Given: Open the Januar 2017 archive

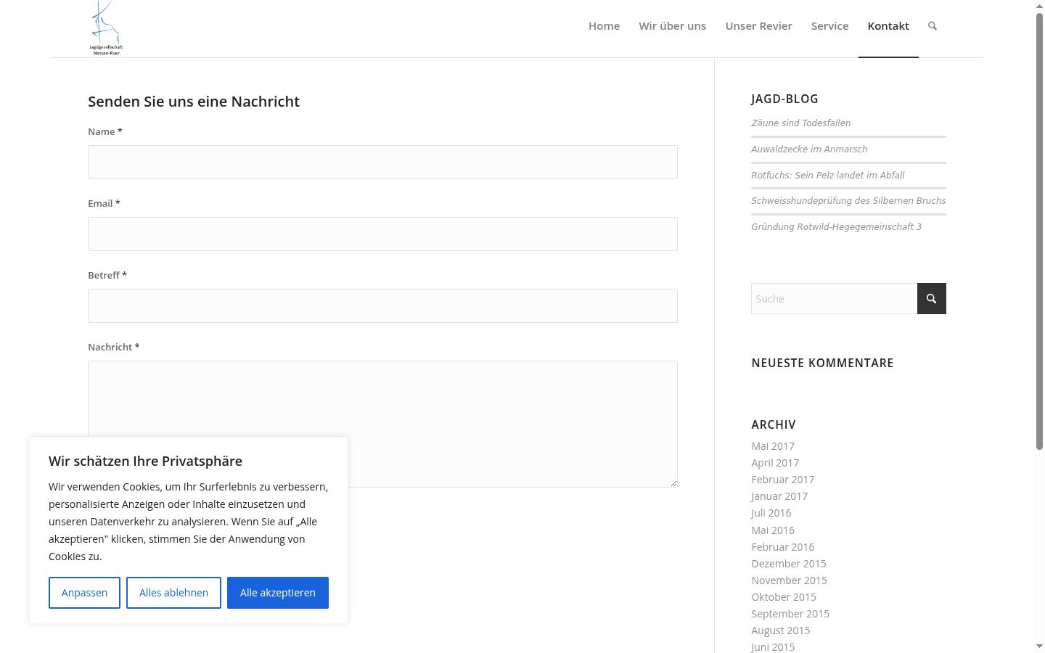Looking at the screenshot, I should tap(779, 496).
